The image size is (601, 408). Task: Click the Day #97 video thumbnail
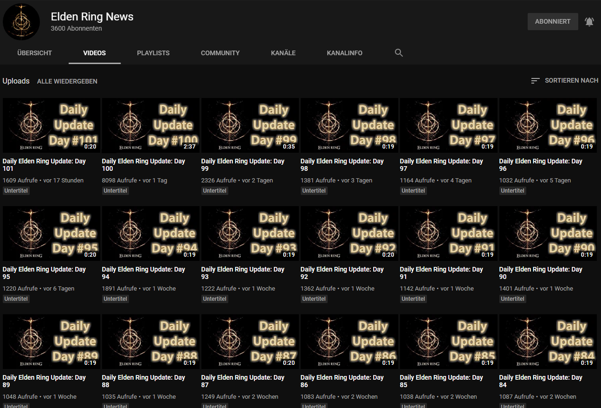449,125
